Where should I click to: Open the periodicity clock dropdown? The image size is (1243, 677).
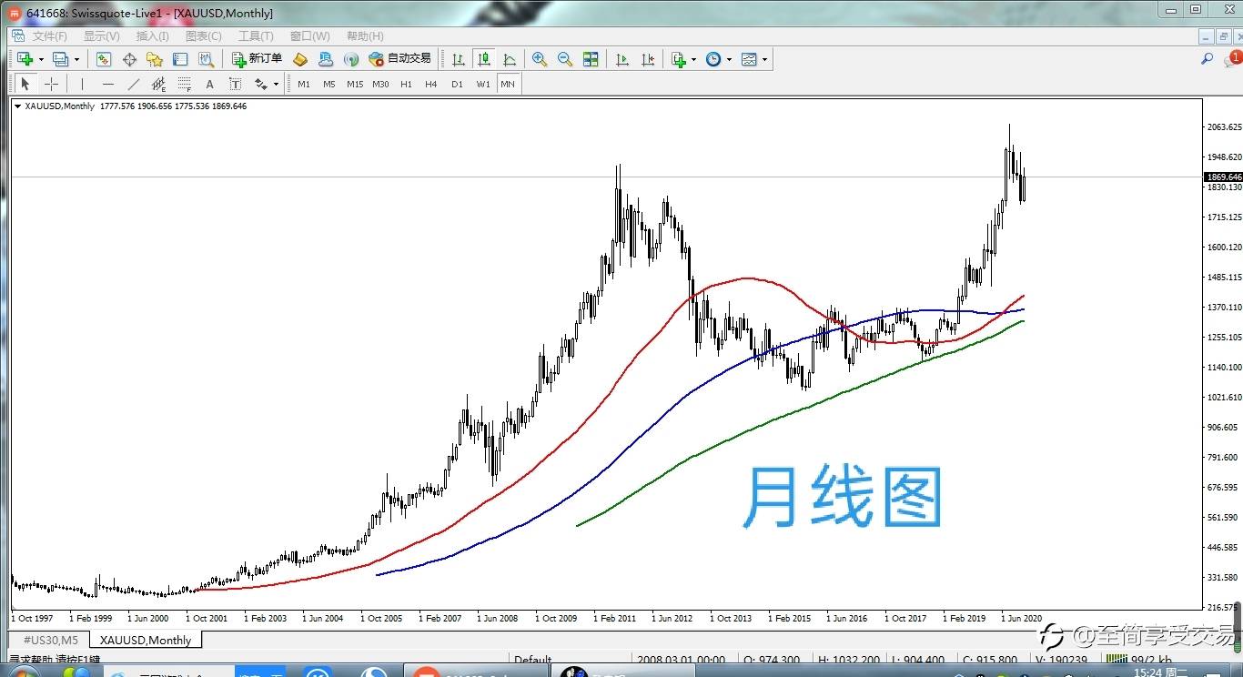729,60
